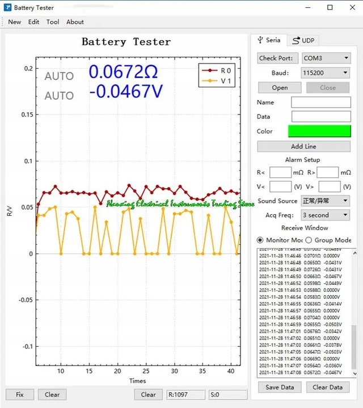The height and width of the screenshot is (408, 363).
Task: Focus the V> alarm input field
Action: click(x=330, y=186)
